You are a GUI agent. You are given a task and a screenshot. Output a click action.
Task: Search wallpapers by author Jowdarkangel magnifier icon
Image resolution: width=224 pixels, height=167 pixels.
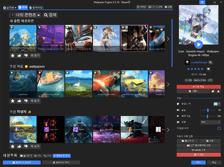pos(211,62)
